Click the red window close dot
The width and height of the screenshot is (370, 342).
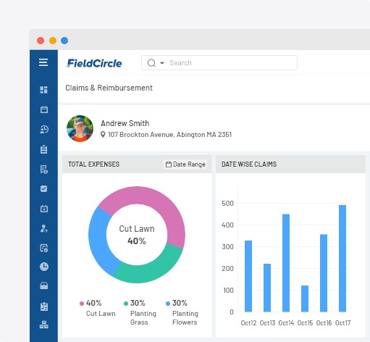tap(41, 41)
